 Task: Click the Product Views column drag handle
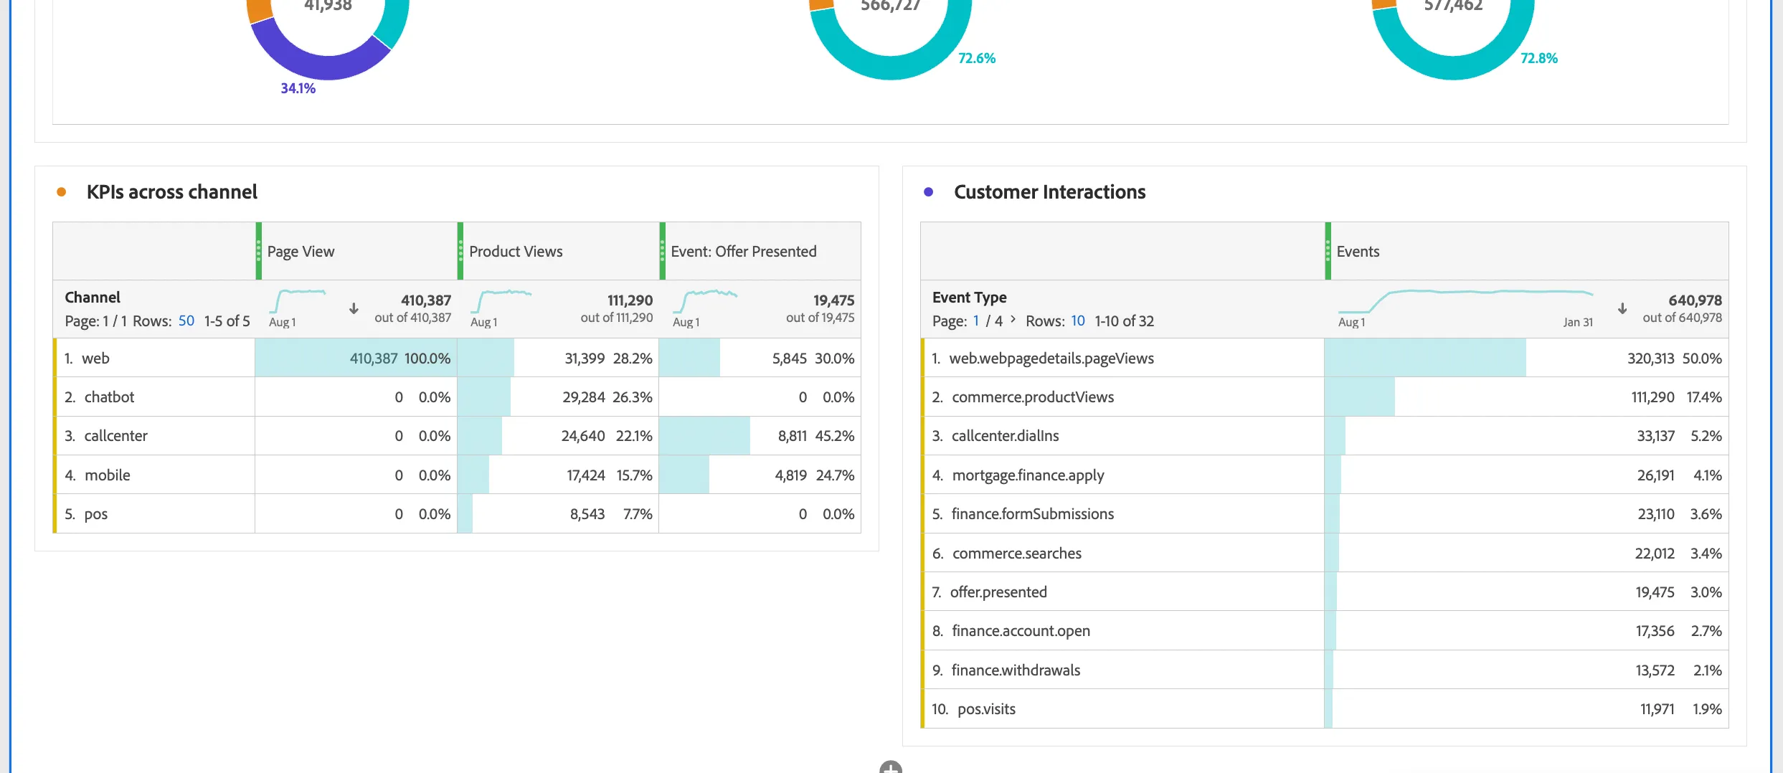pyautogui.click(x=460, y=251)
